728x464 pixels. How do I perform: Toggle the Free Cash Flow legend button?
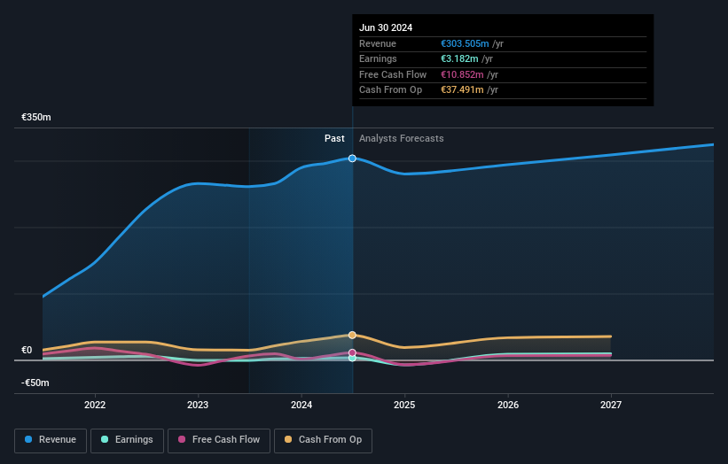click(219, 440)
